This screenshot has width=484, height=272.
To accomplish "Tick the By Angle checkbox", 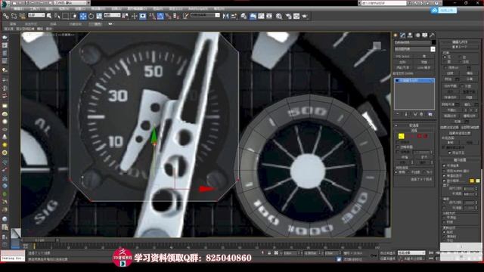I will pyautogui.click(x=398, y=152).
